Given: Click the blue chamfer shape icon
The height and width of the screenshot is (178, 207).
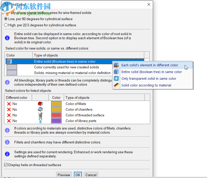Looking at the screenshot, I should coord(40,109).
